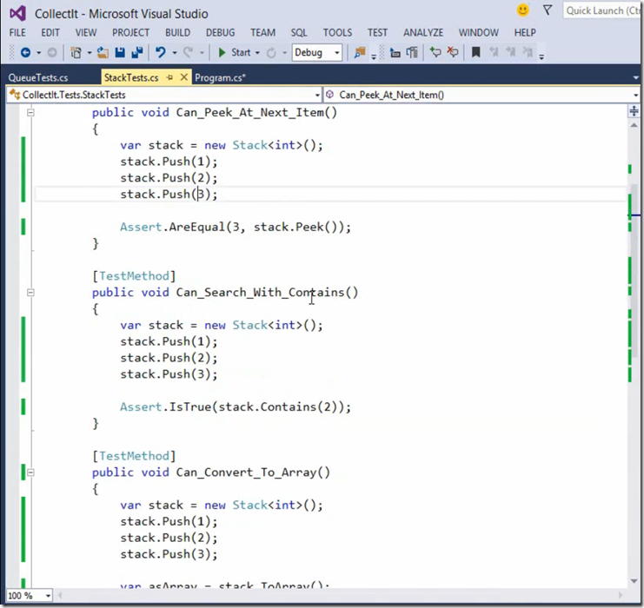
Task: Open the New Project dropdown arrow
Action: [x=90, y=53]
